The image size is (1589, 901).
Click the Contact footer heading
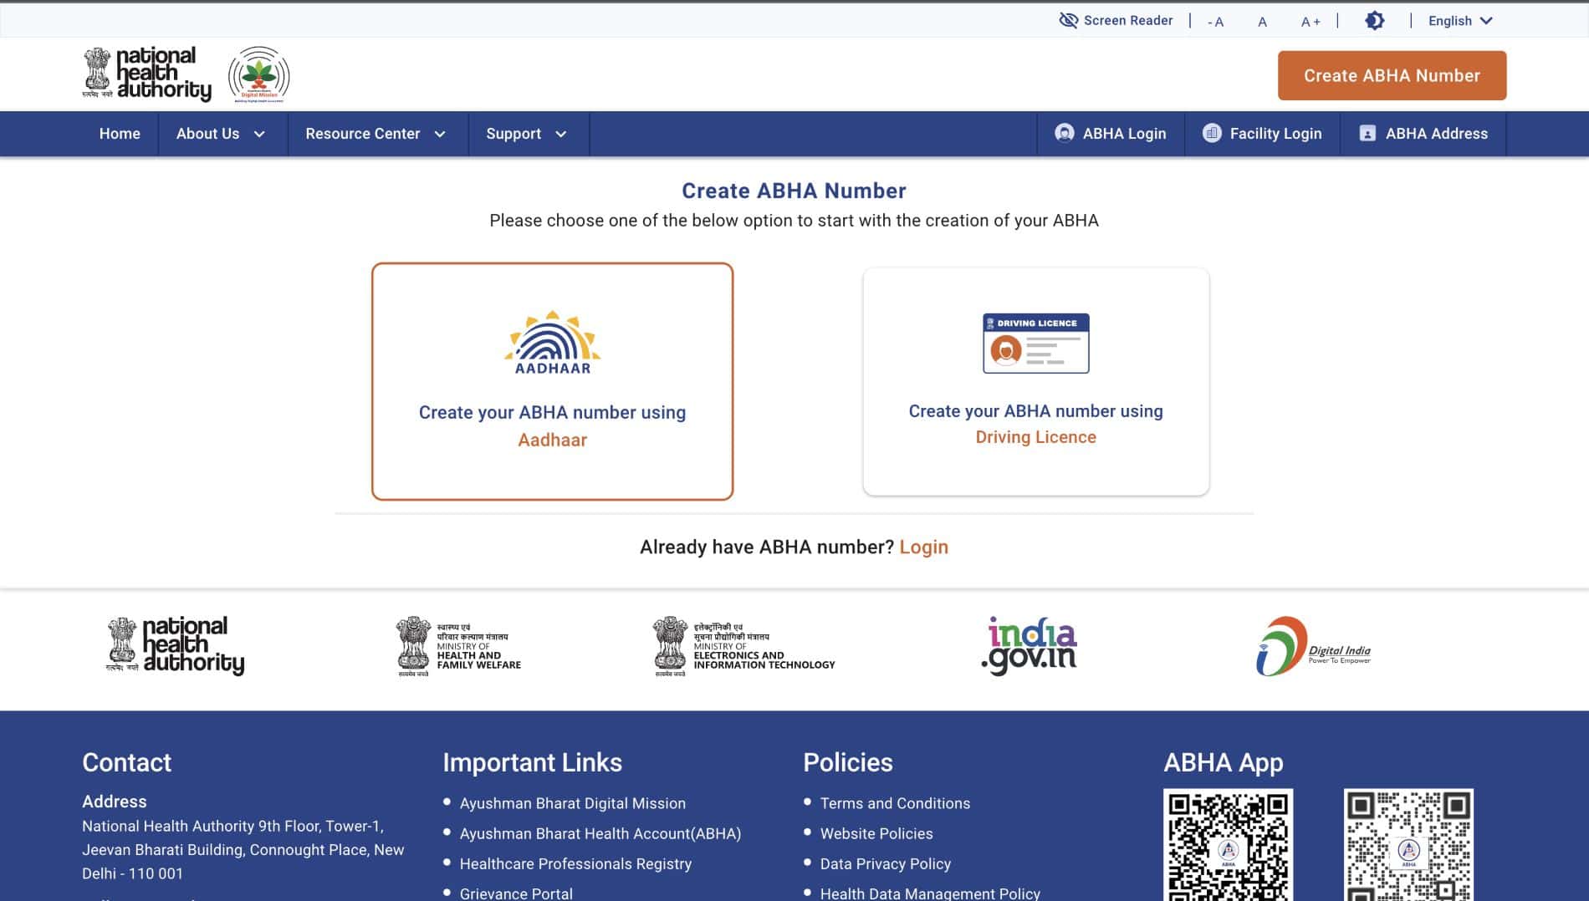tap(126, 762)
